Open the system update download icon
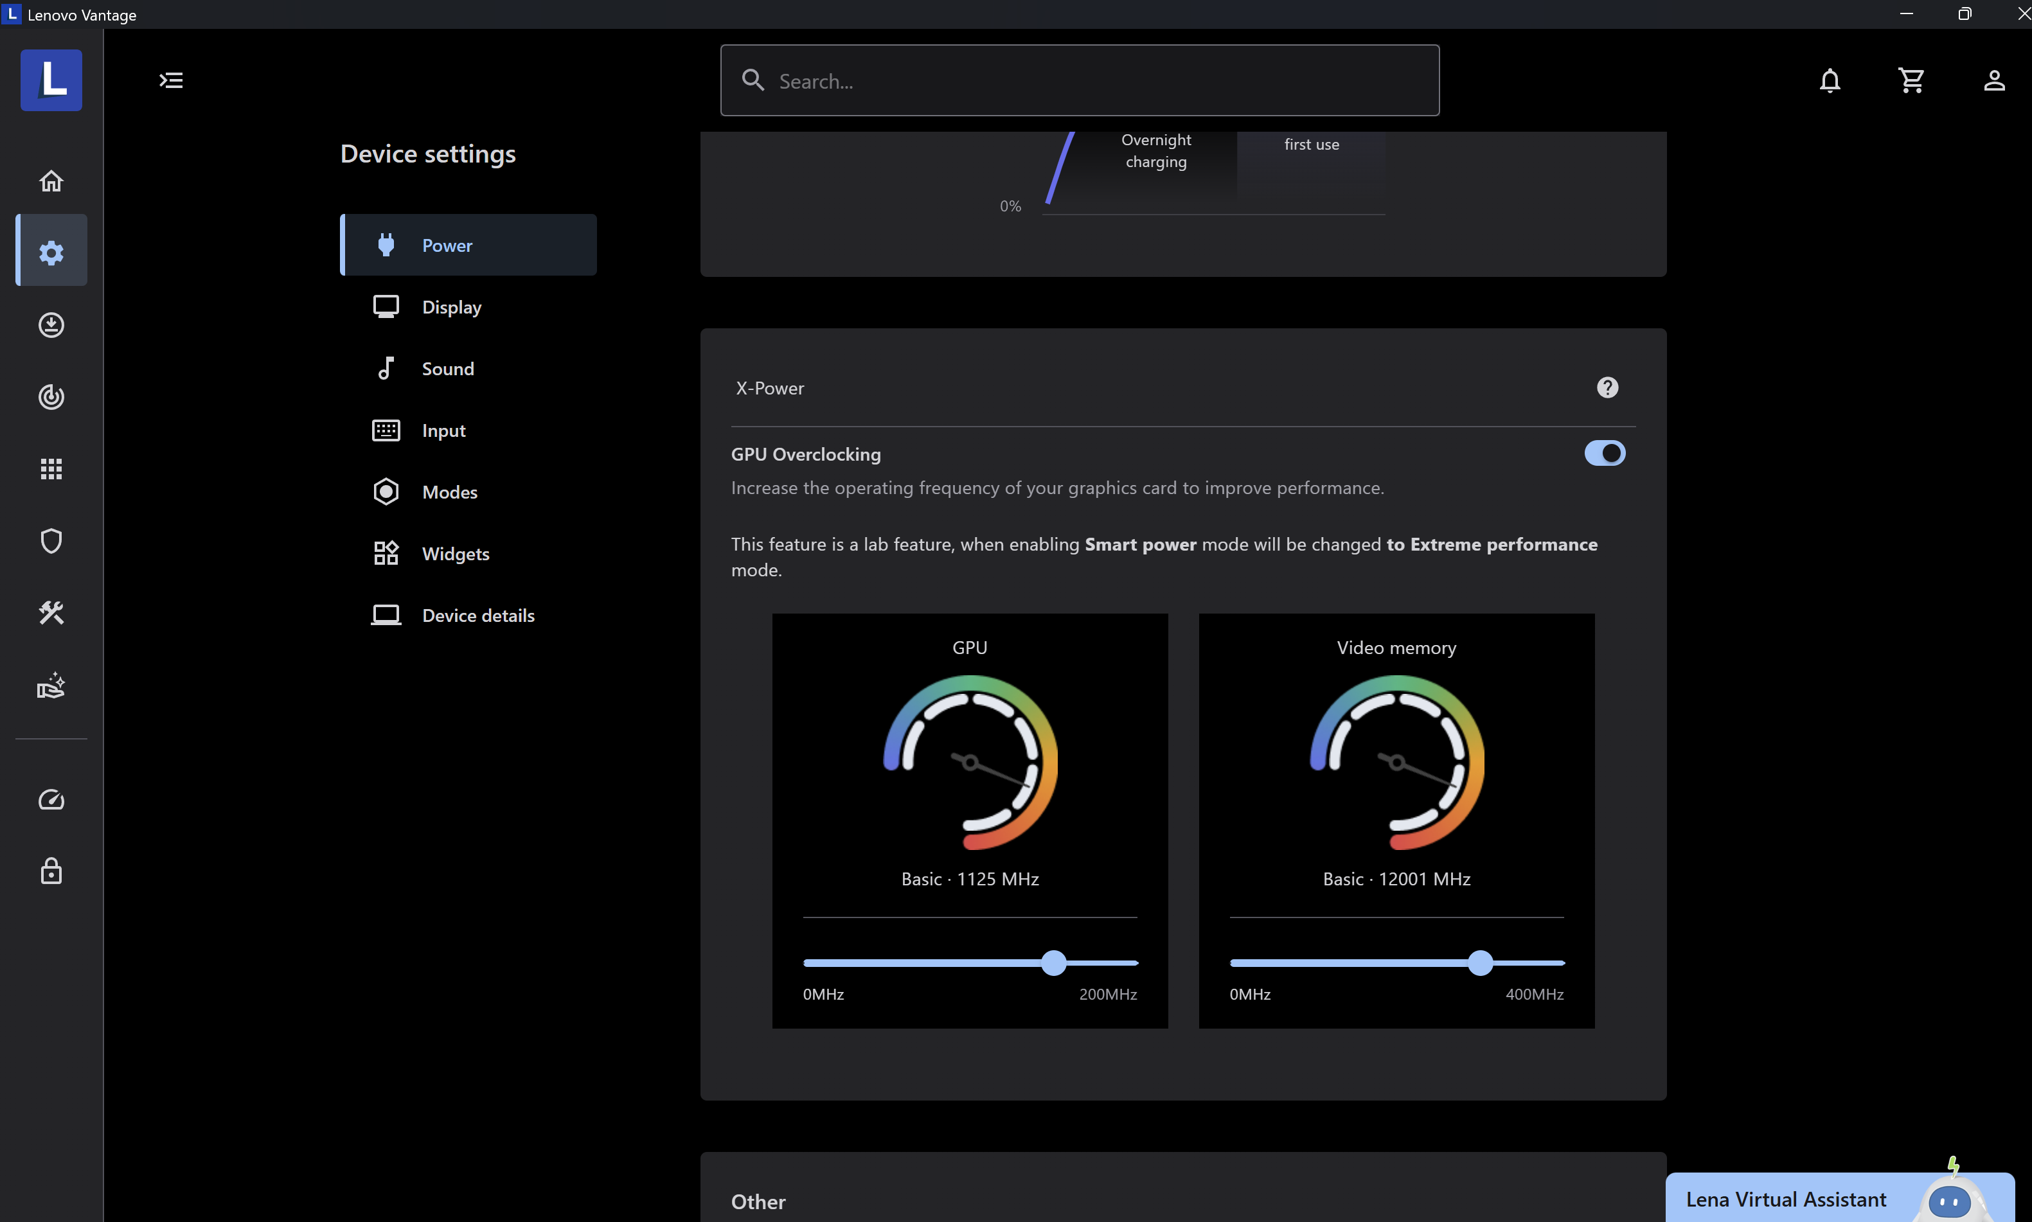This screenshot has height=1222, width=2032. (x=51, y=324)
